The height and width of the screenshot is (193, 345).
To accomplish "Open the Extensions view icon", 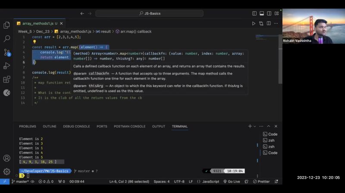I will pyautogui.click(x=6, y=79).
